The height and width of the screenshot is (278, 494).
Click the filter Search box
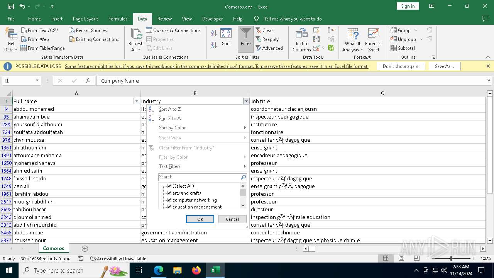click(x=199, y=177)
